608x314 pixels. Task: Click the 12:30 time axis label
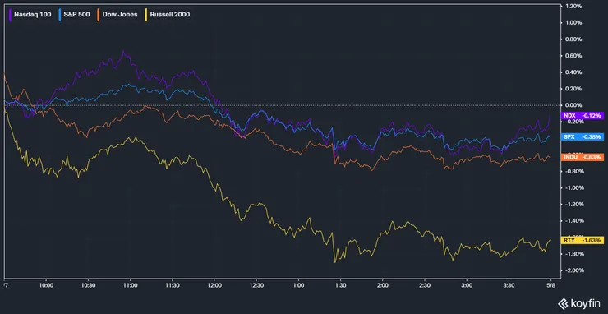(x=256, y=285)
